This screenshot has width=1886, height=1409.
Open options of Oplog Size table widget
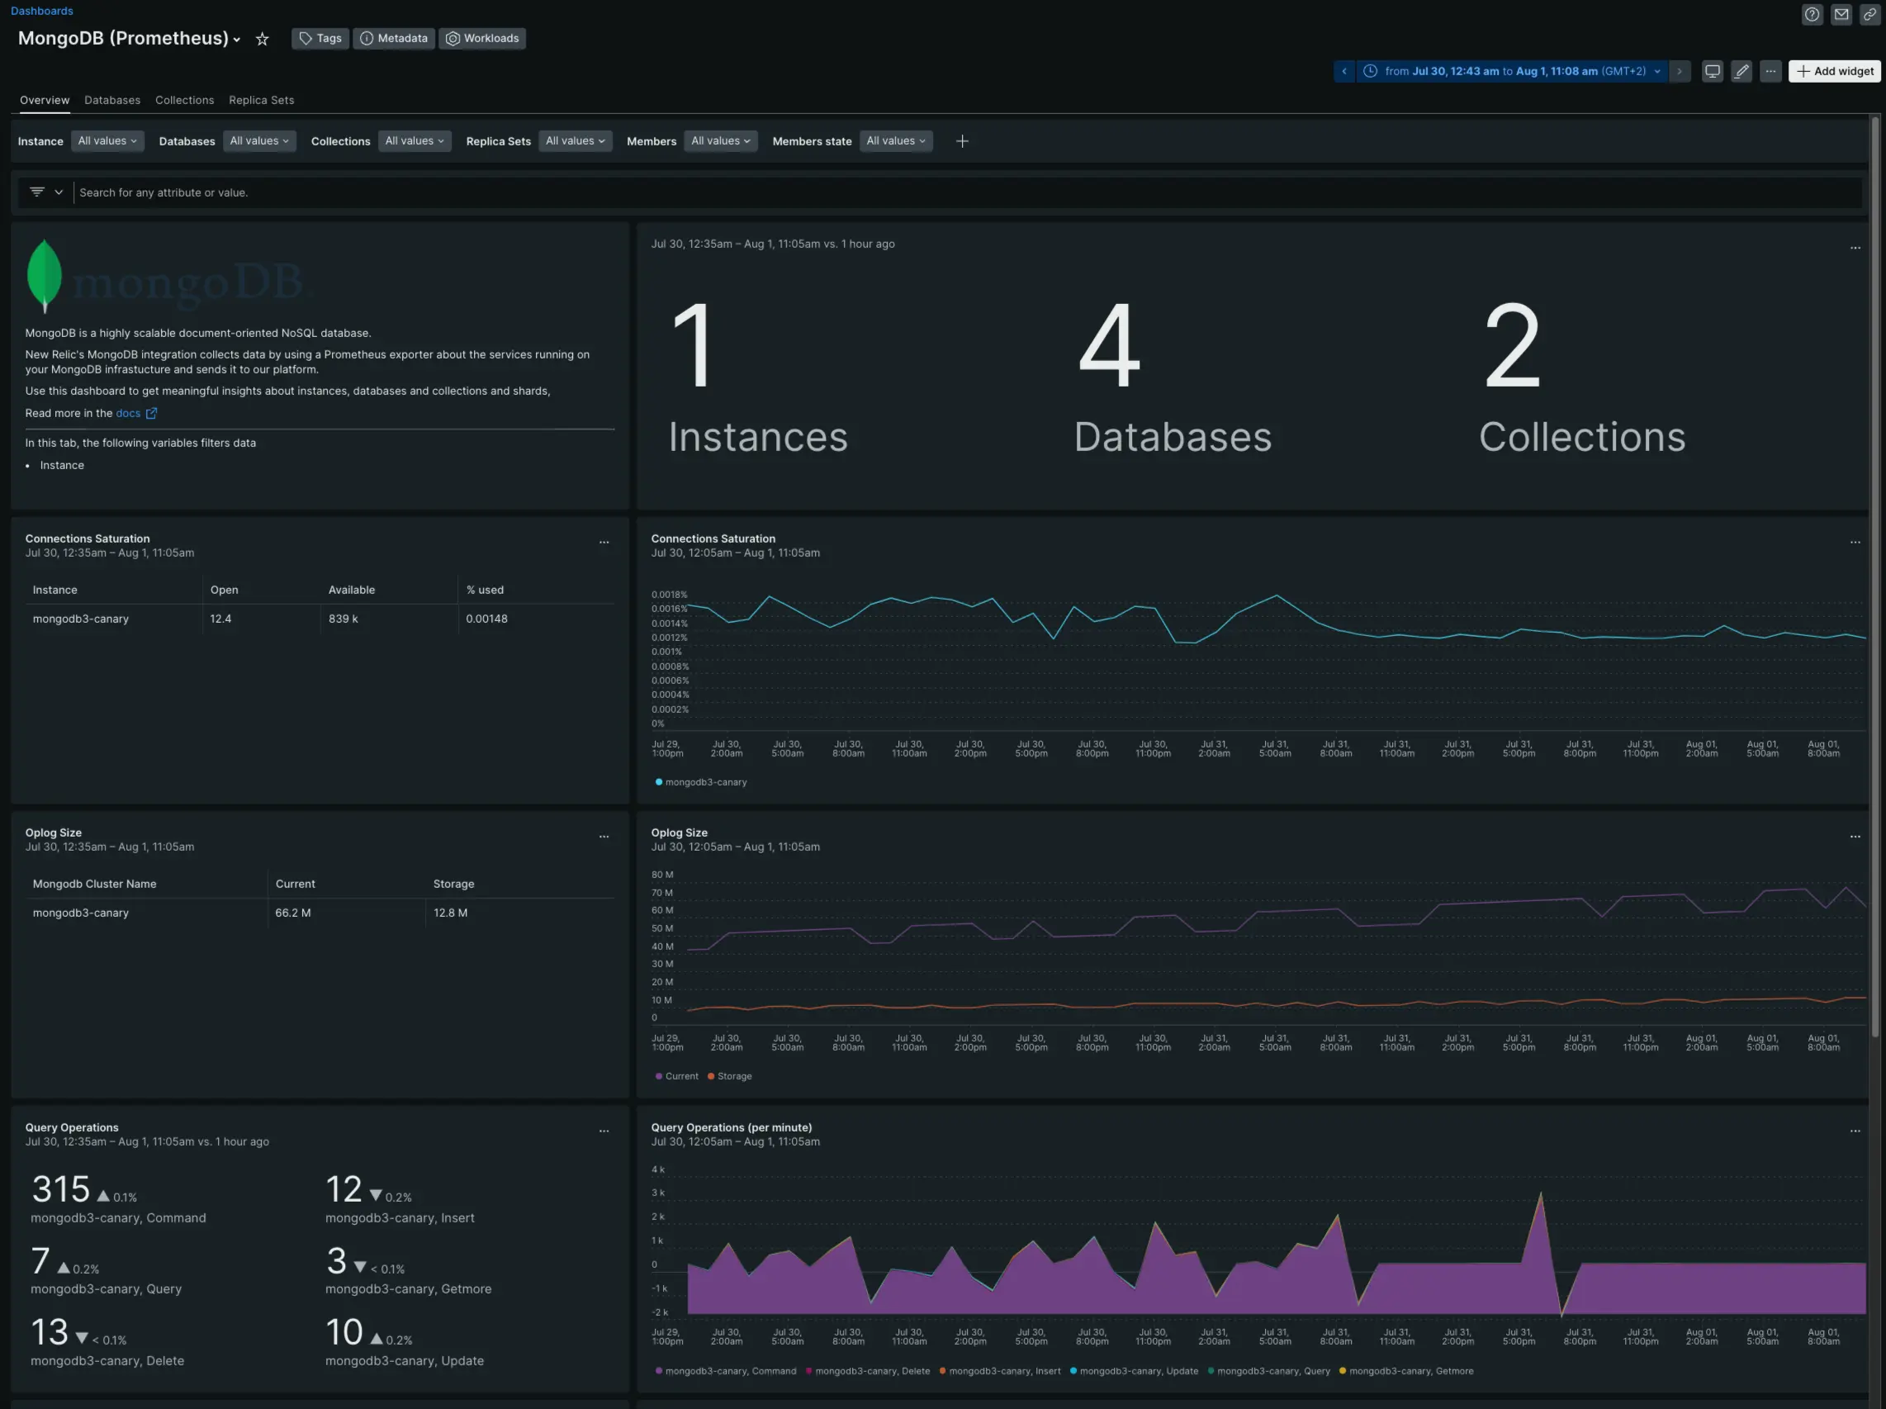point(604,837)
